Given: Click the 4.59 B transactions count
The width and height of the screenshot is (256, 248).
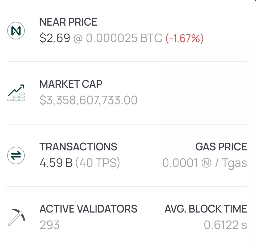Looking at the screenshot, I should (56, 163).
